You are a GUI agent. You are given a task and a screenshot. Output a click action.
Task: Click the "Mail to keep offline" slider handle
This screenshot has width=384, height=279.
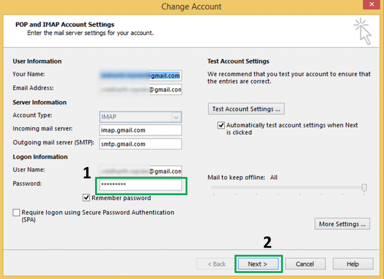364,187
